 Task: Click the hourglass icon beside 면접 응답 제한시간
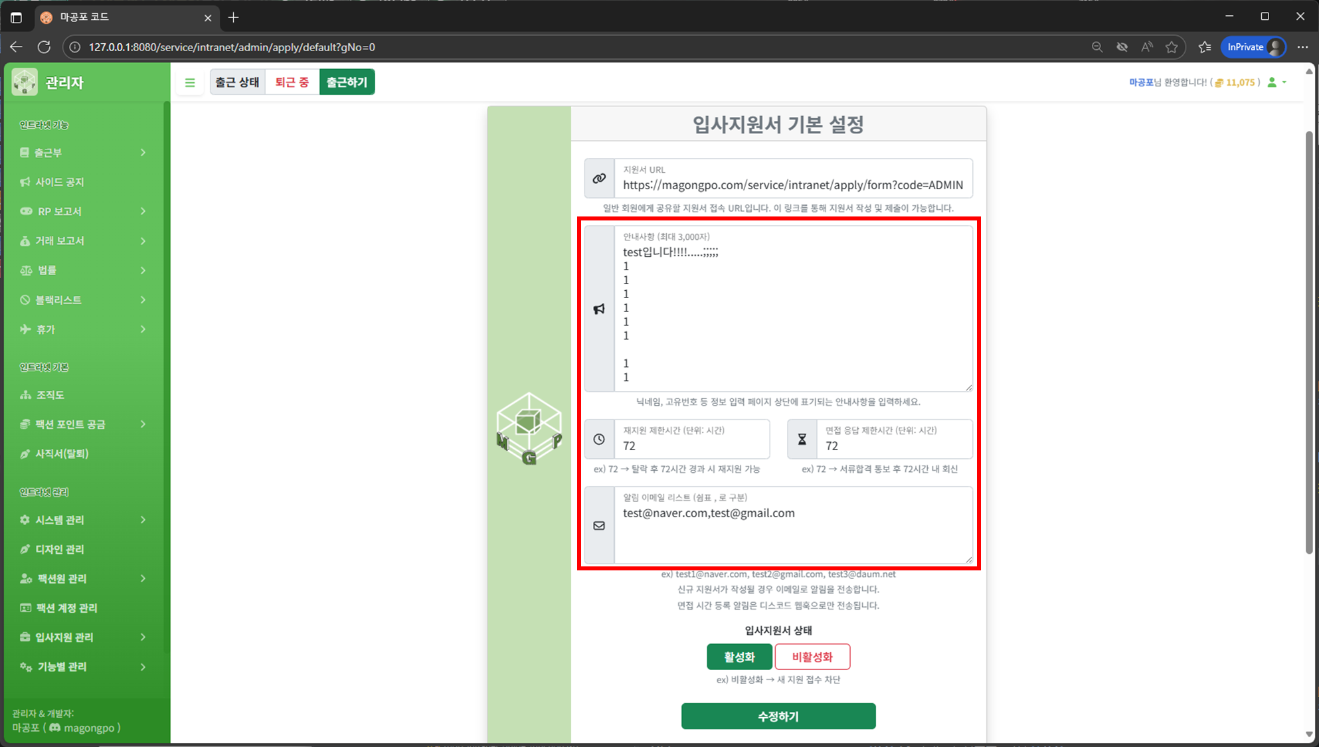tap(802, 439)
